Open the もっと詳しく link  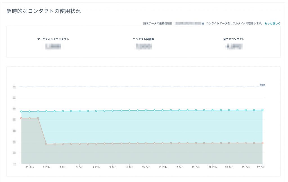pyautogui.click(x=272, y=24)
